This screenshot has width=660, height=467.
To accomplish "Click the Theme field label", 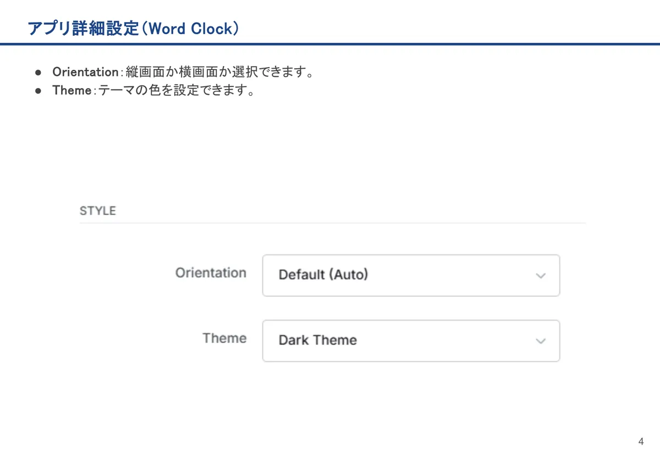I will pyautogui.click(x=224, y=338).
